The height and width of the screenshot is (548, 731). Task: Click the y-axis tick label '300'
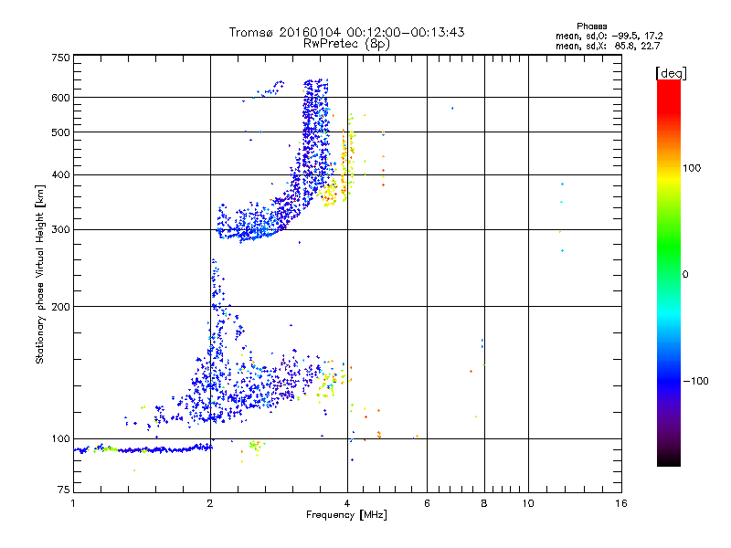pos(60,230)
